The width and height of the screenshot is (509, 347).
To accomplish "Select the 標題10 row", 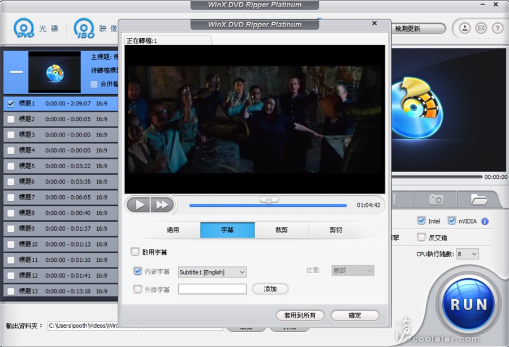I will pos(61,244).
